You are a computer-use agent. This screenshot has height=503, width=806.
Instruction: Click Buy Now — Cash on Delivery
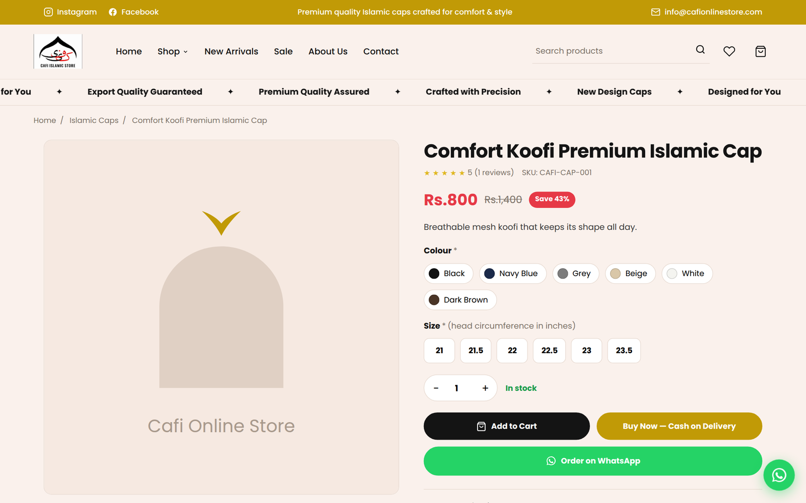(x=679, y=426)
